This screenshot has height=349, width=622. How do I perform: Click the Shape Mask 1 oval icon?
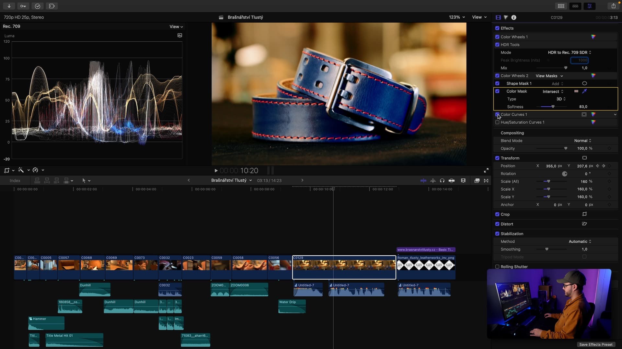coord(584,83)
